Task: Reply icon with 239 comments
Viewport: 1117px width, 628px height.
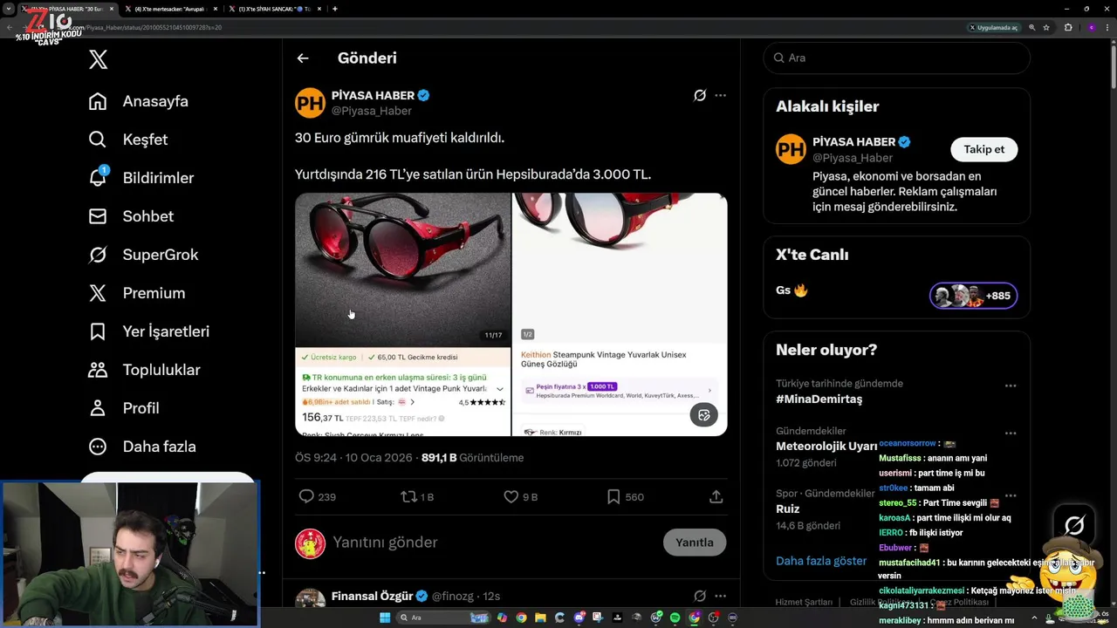Action: [x=306, y=496]
